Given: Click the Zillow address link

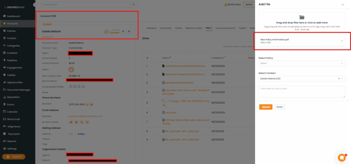Looking at the screenshot, I should click(x=81, y=134).
